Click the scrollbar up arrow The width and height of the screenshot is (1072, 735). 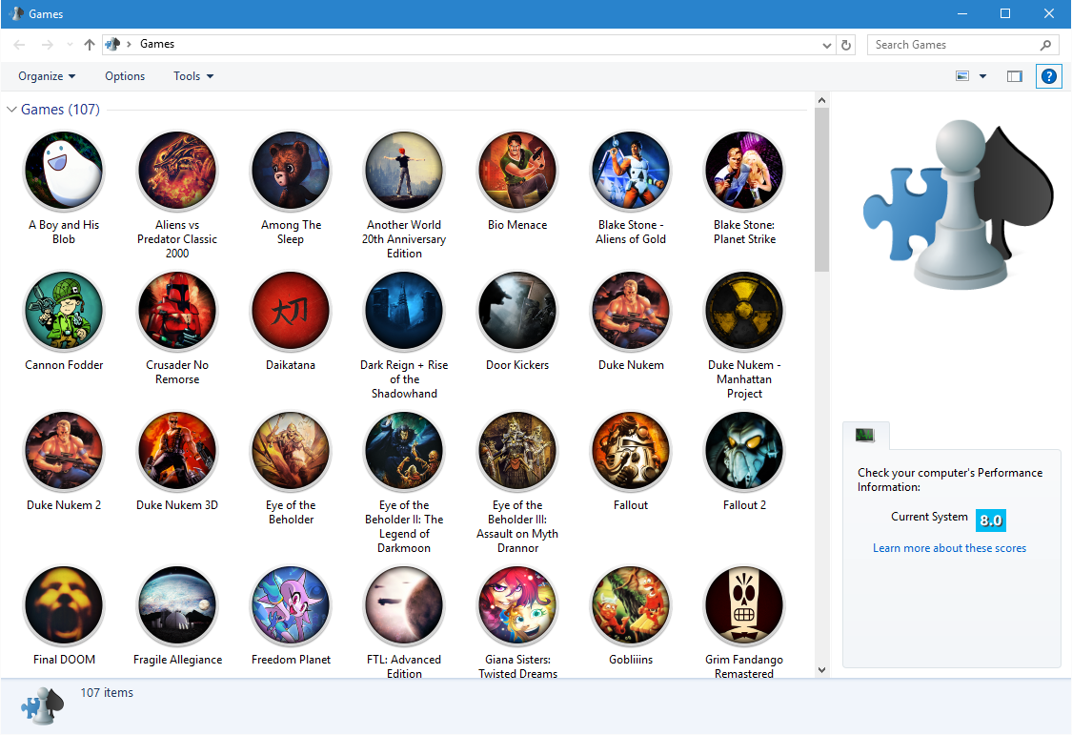821,100
